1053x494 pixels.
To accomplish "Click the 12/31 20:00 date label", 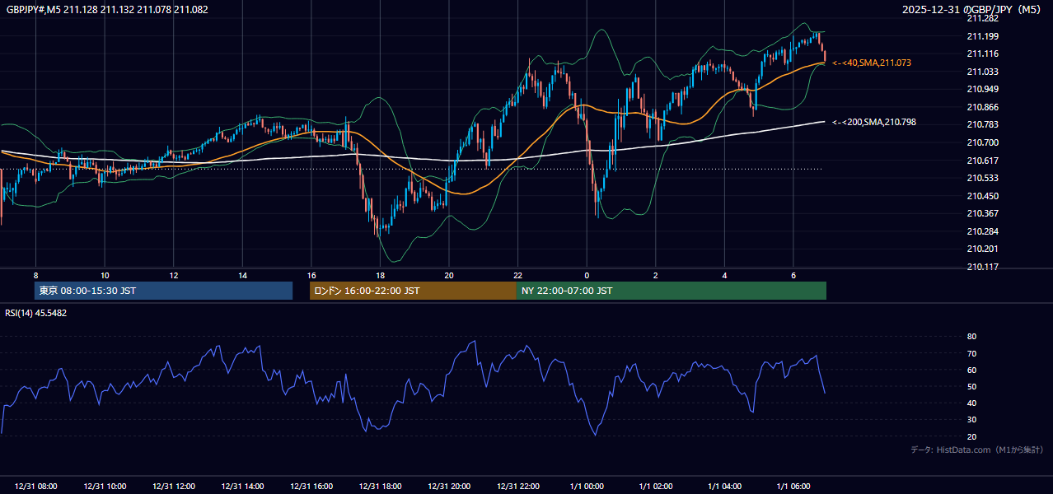I will (x=449, y=487).
